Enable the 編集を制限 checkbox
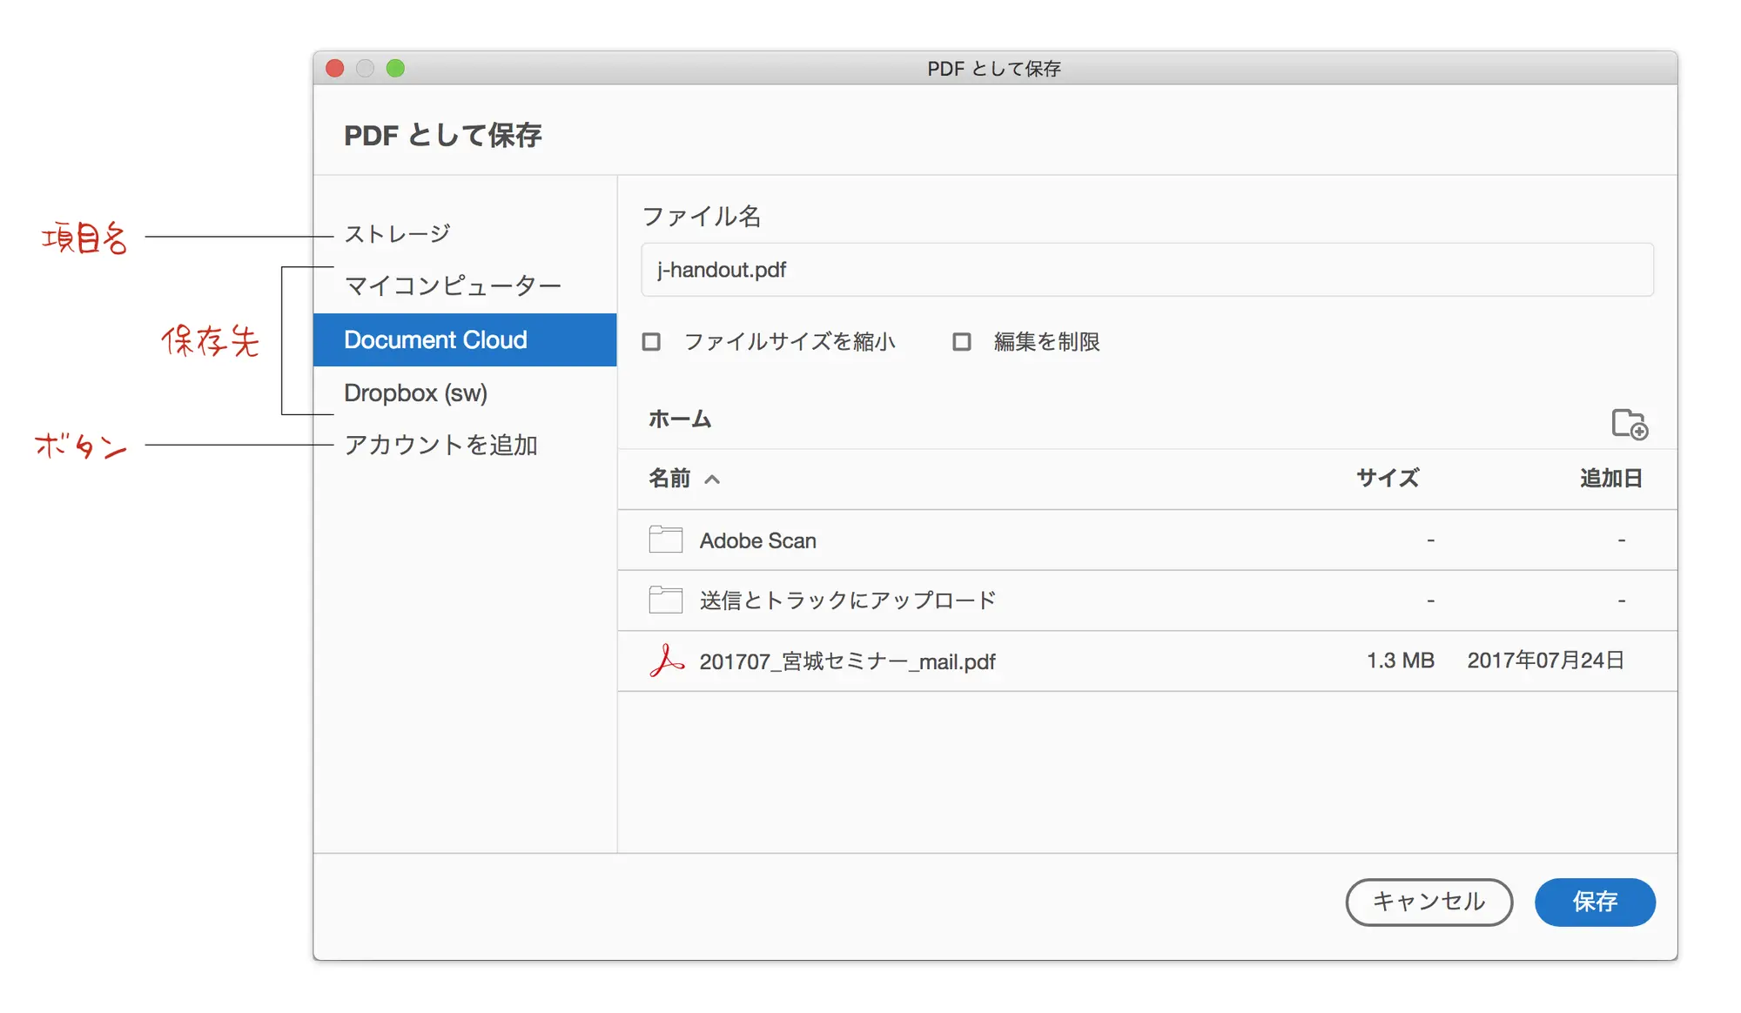Screen dimensions: 1741x1013 point(961,342)
